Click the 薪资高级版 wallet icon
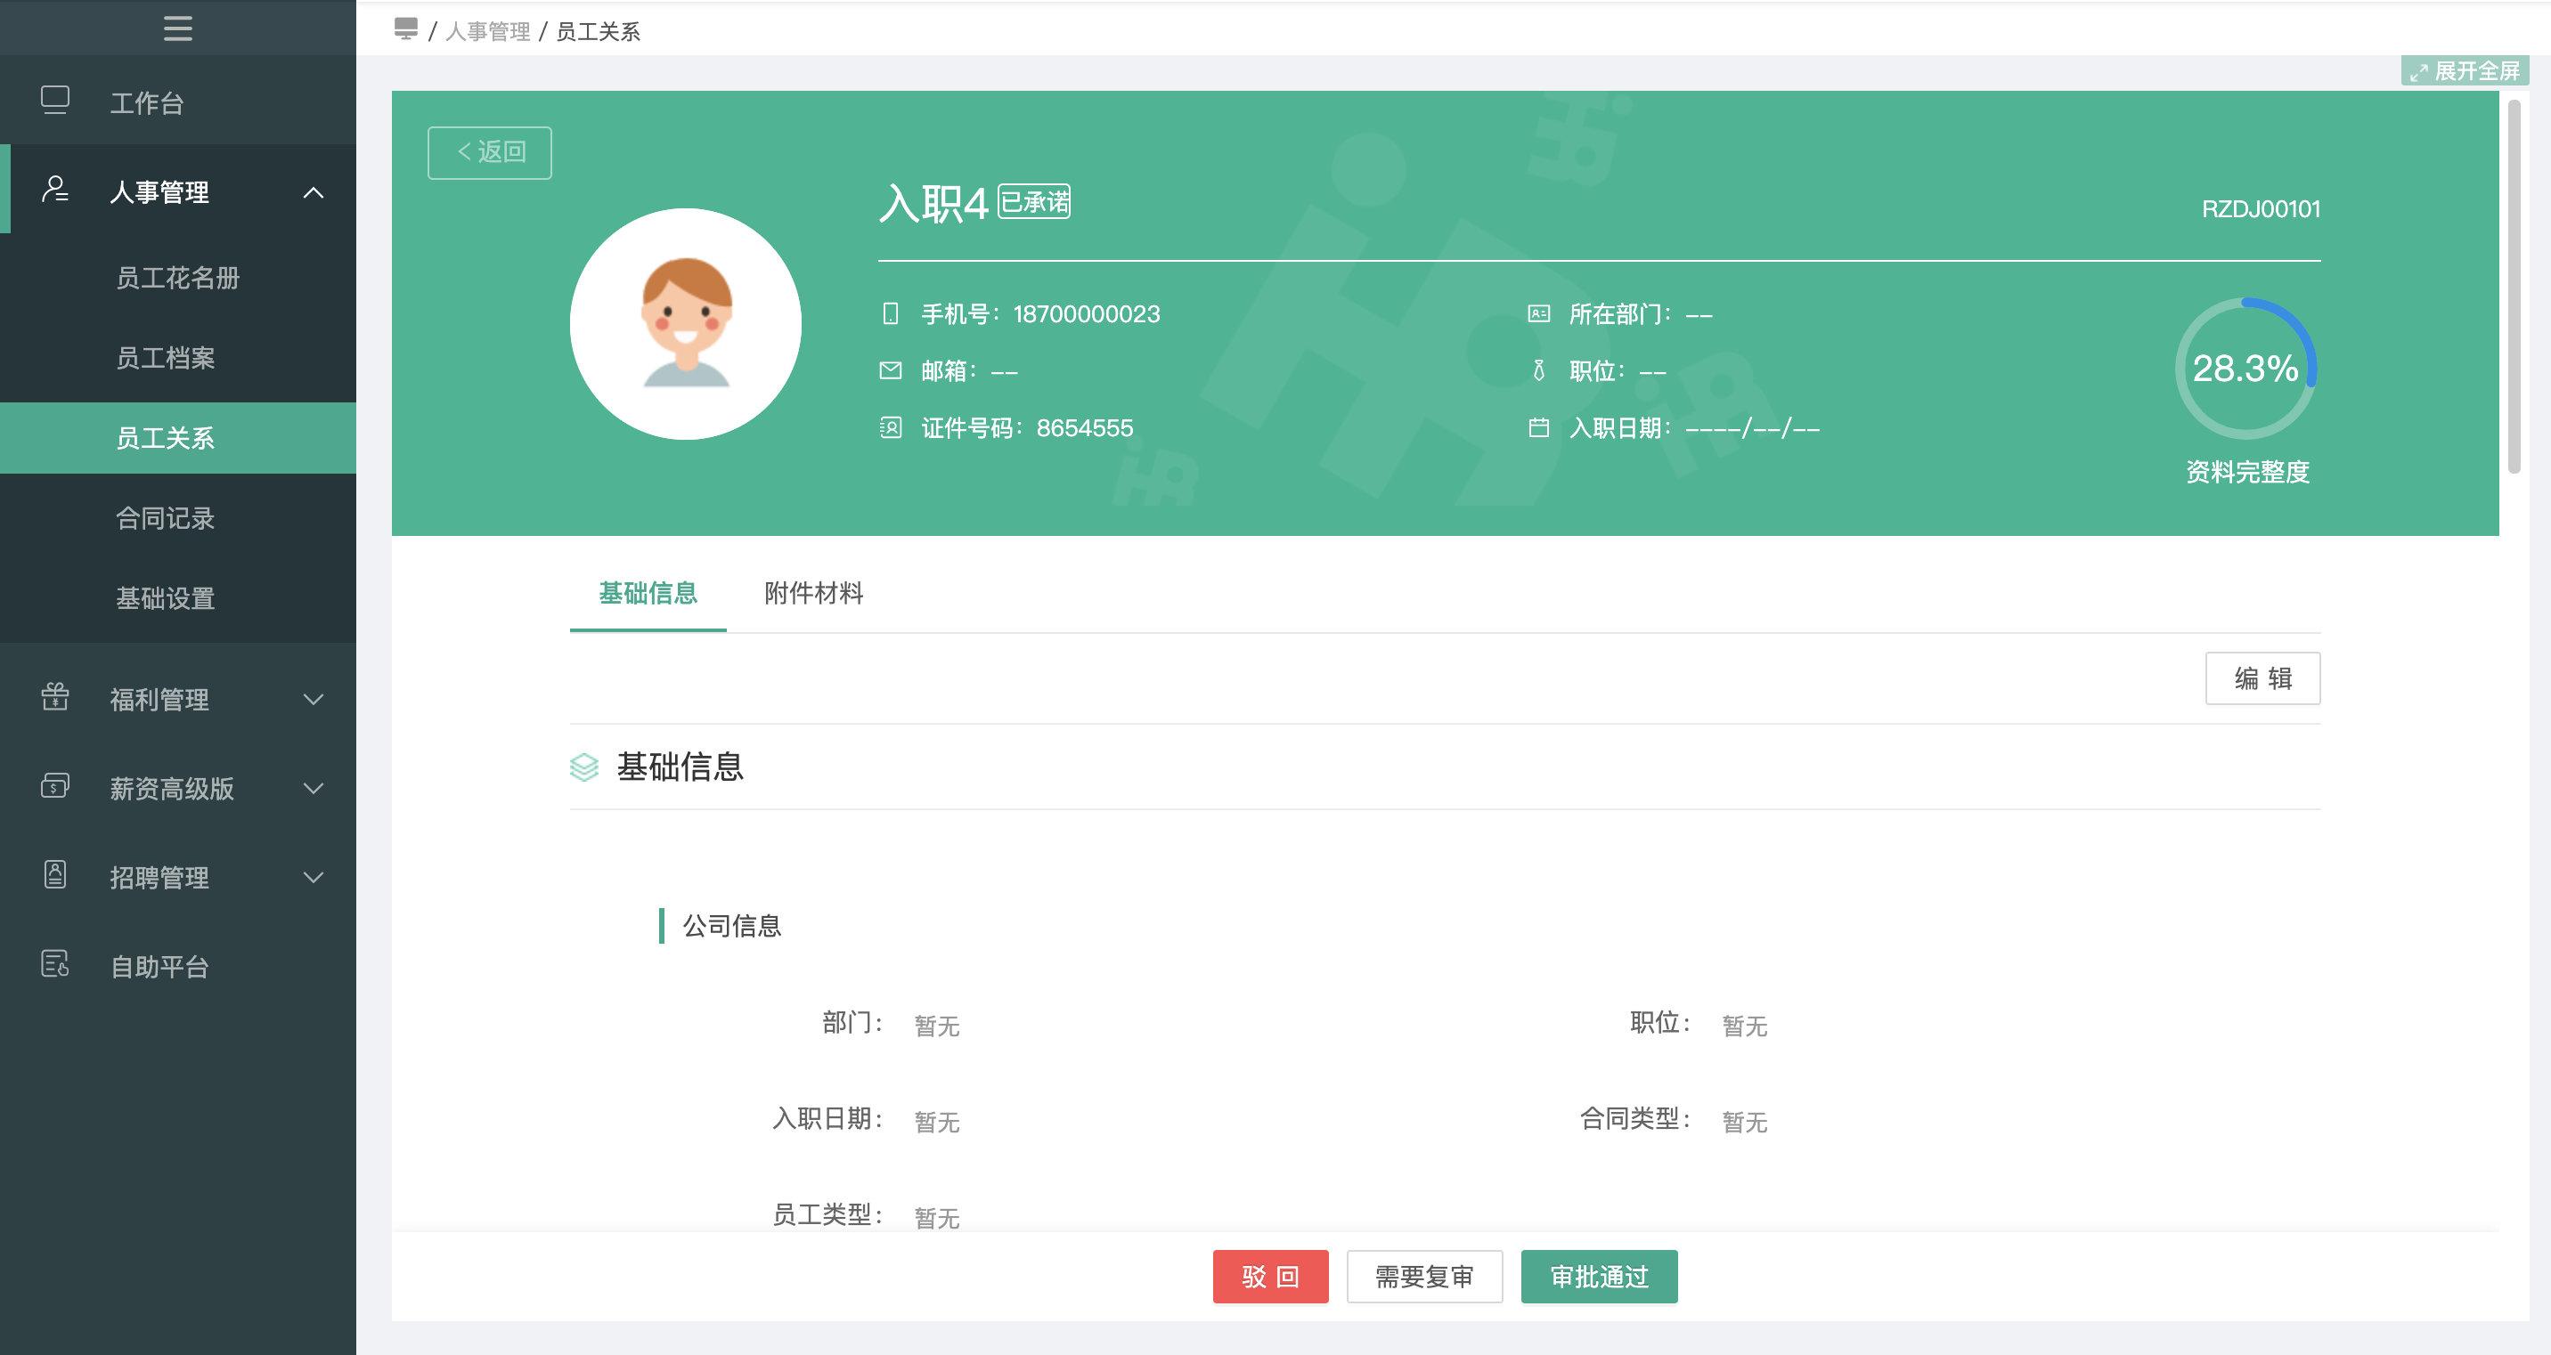Image resolution: width=2551 pixels, height=1355 pixels. 55,786
